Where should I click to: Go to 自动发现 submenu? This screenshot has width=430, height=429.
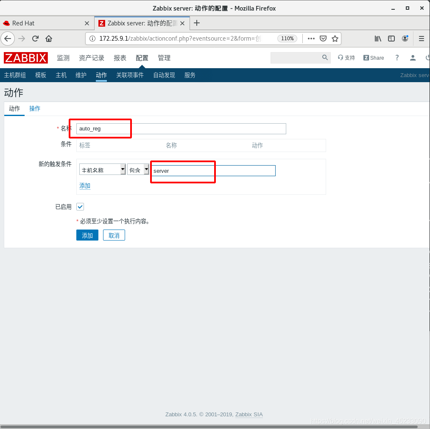click(x=164, y=75)
